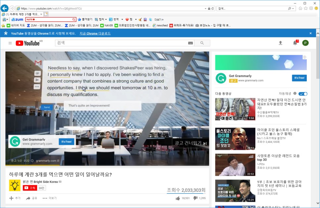Click the 번역 translate tool

click(x=114, y=20)
